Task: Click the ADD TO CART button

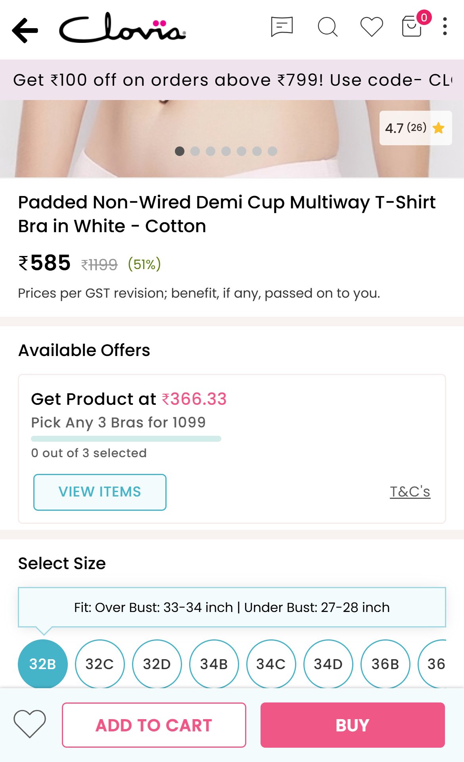Action: (154, 725)
